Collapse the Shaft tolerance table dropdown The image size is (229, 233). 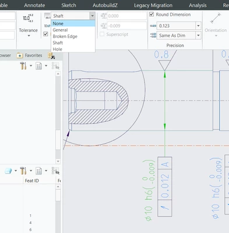[93, 16]
